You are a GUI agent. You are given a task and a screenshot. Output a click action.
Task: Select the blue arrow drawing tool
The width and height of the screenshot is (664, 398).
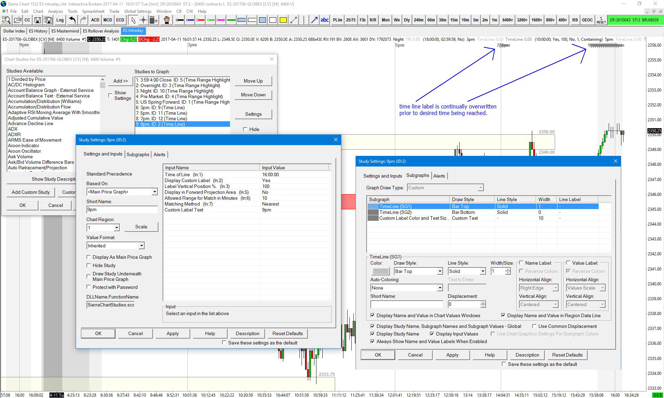pyautogui.click(x=314, y=20)
